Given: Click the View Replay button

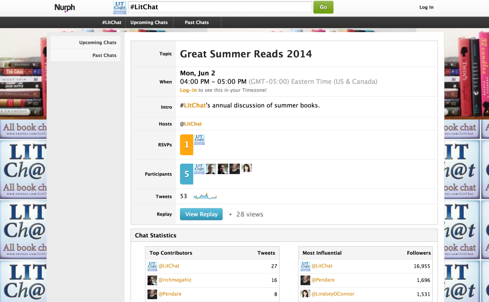Looking at the screenshot, I should 201,214.
